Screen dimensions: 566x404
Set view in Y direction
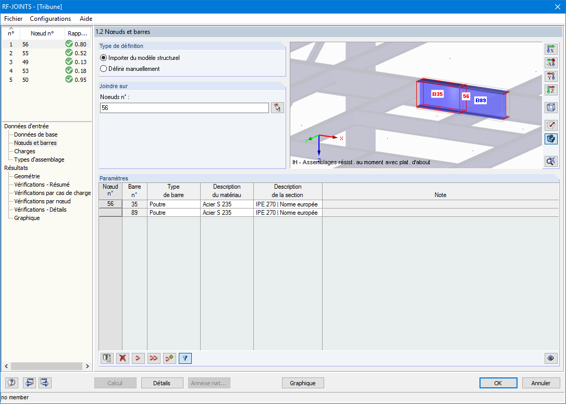550,76
